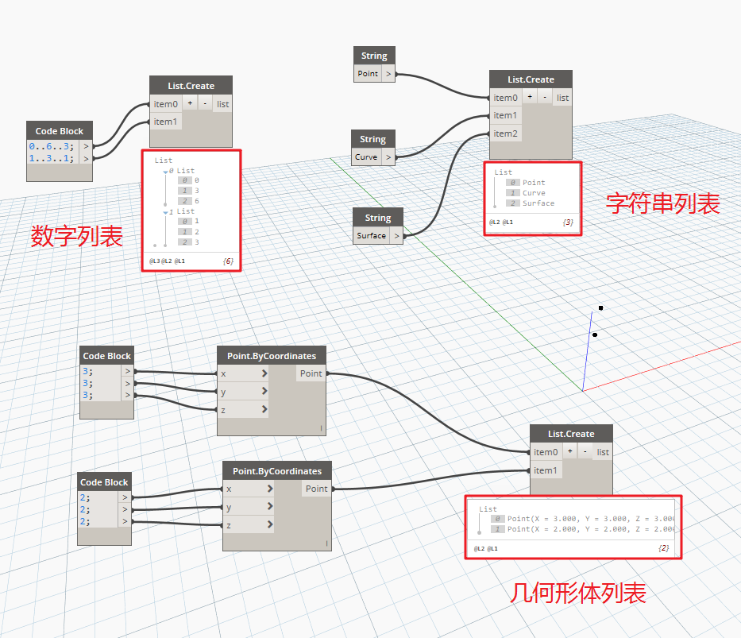Click the 'Surface' entry in the string list preview
The height and width of the screenshot is (638, 741).
tap(538, 203)
